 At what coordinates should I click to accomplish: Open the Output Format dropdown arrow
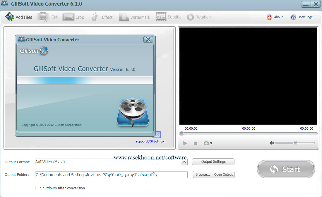pyautogui.click(x=184, y=162)
